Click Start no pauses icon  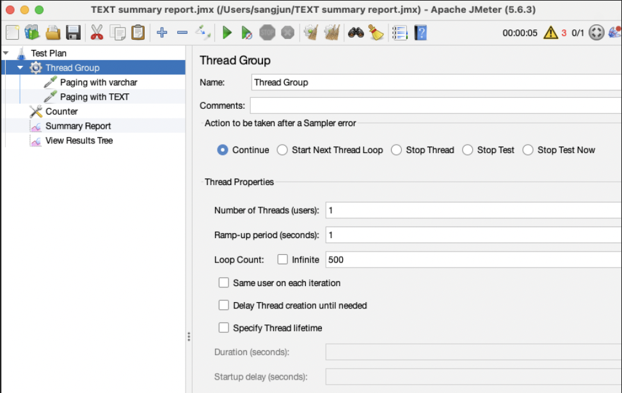(247, 33)
